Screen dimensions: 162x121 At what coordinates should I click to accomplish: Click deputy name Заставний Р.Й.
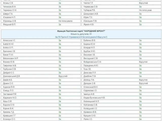click(10, 94)
